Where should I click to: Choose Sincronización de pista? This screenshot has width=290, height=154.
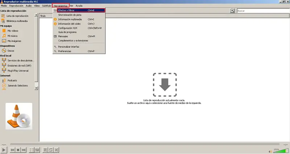point(79,15)
